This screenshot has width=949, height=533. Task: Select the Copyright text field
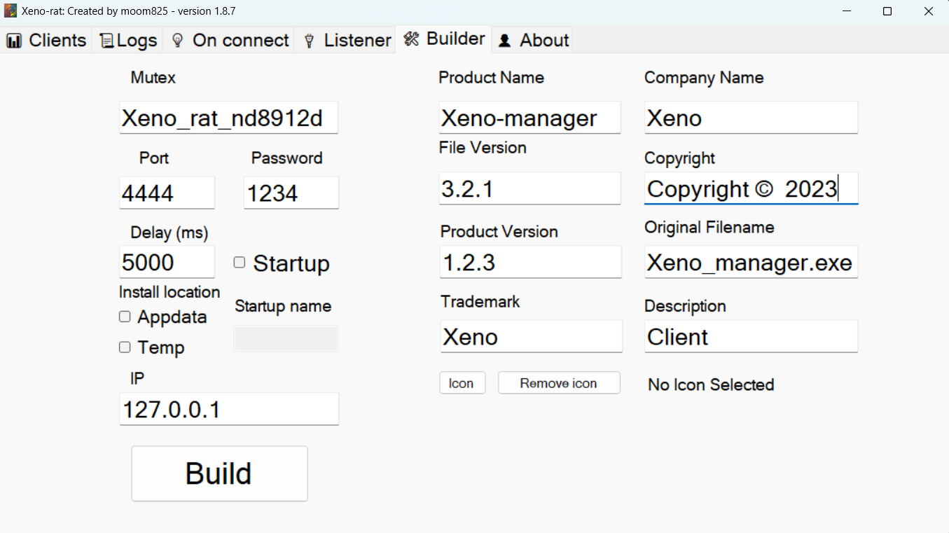point(750,188)
